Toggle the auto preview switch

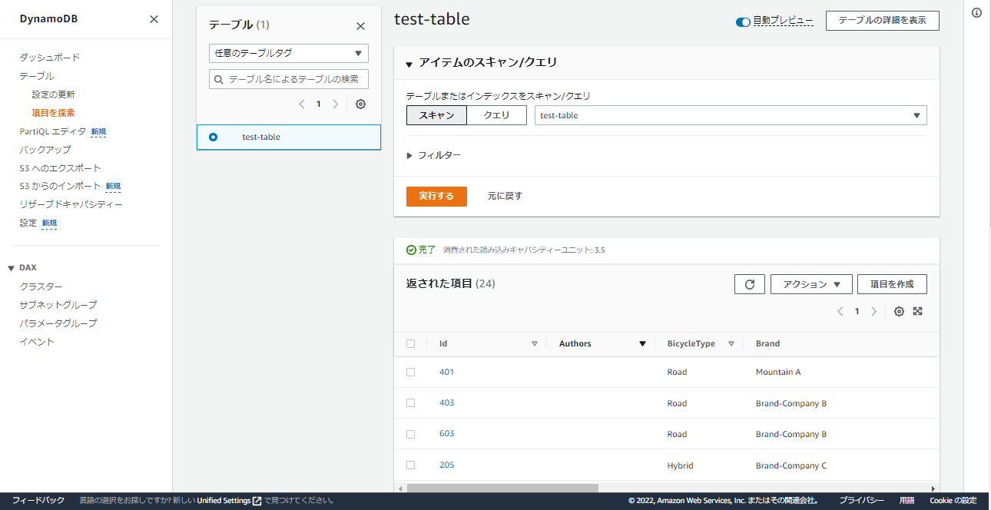(x=743, y=22)
